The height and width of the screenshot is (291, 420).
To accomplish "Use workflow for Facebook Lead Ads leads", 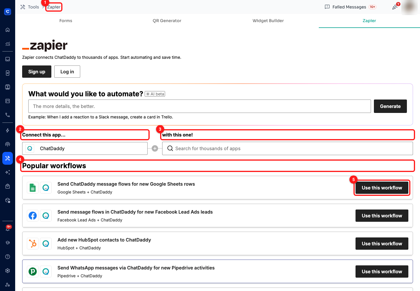I will tap(382, 216).
